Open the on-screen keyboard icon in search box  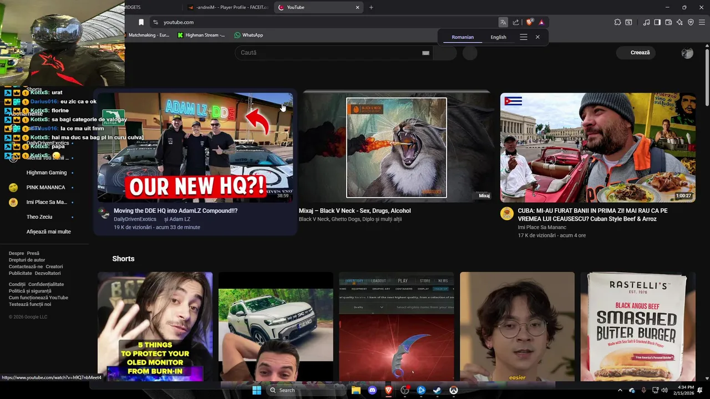pos(425,53)
